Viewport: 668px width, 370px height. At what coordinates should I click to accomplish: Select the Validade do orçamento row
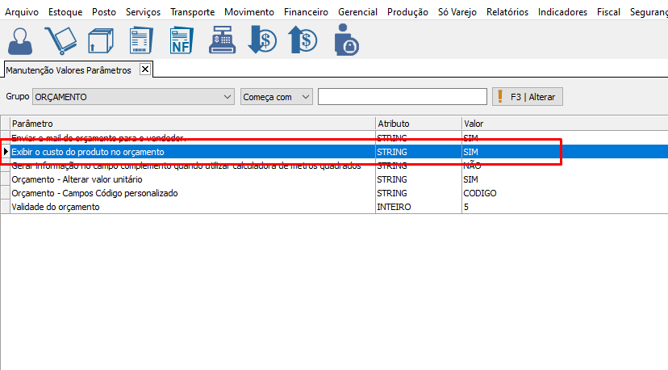[56, 207]
